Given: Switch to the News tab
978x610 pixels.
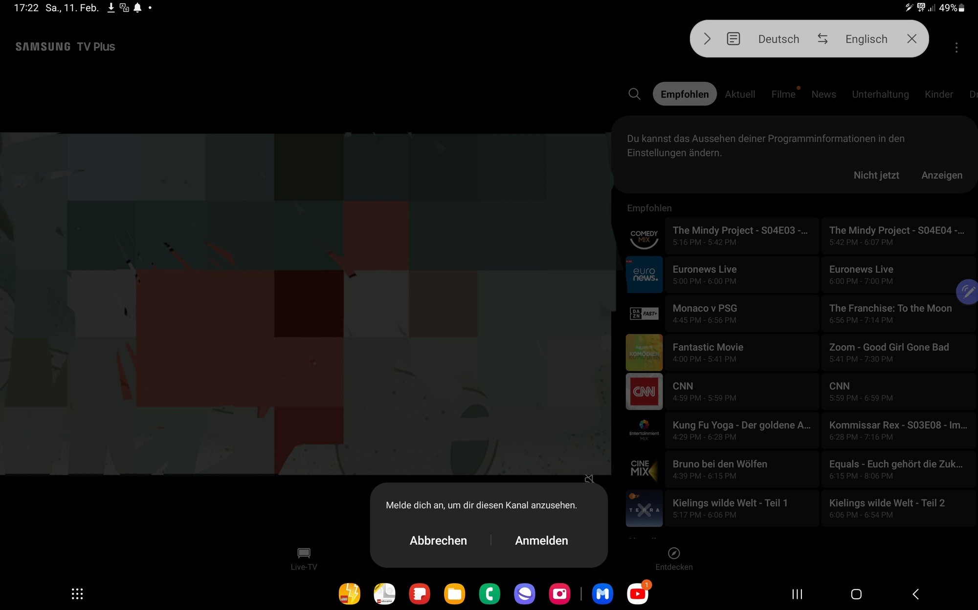Looking at the screenshot, I should coord(823,94).
